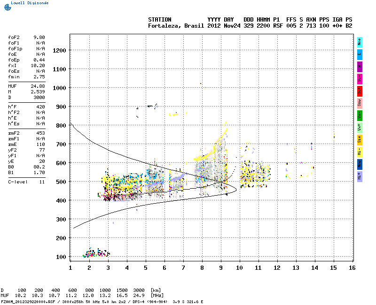Click the 1200 km height axis label
Image resolution: width=376 pixels, height=305 pixels.
click(x=59, y=51)
